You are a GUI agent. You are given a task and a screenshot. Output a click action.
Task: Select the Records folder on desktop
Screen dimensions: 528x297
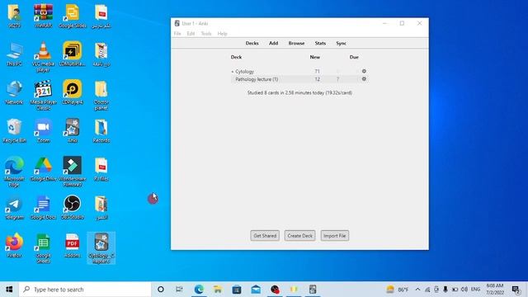[101, 131]
